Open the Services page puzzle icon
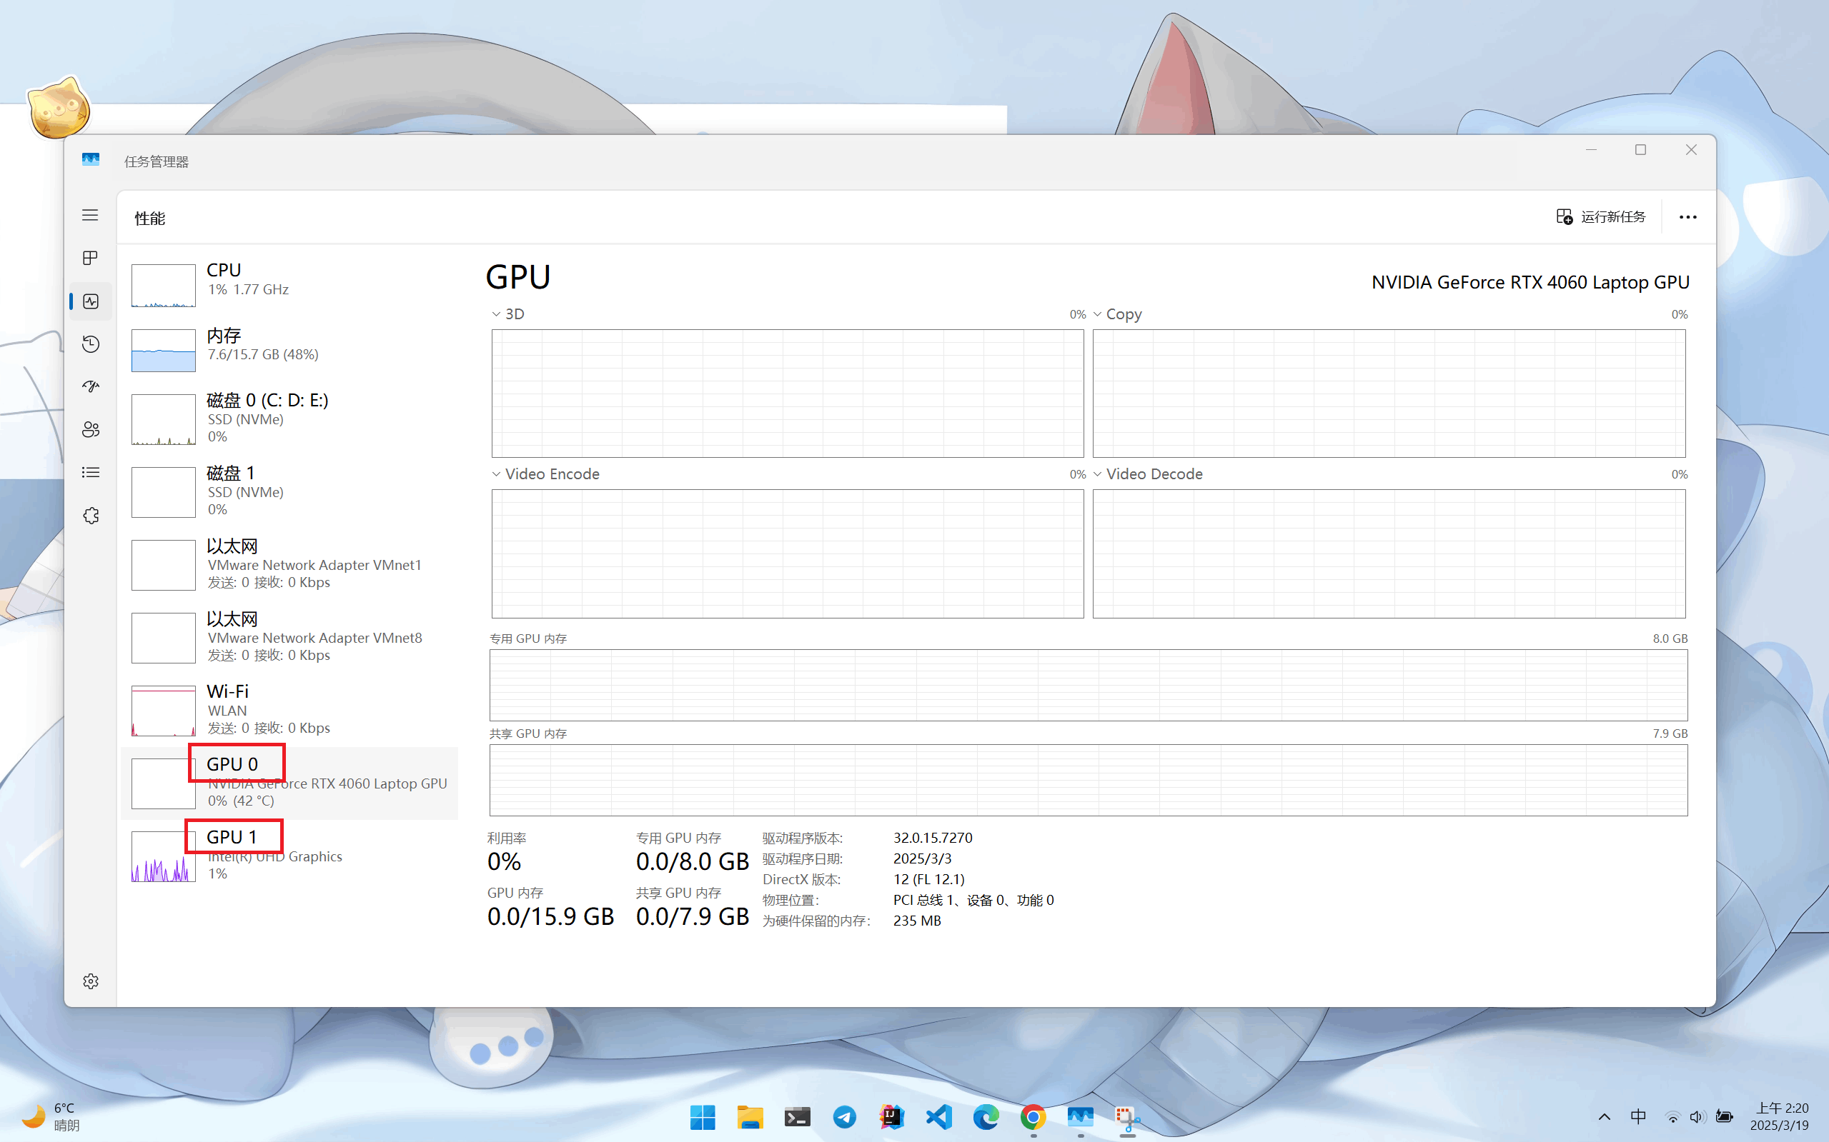1829x1142 pixels. pyautogui.click(x=91, y=516)
